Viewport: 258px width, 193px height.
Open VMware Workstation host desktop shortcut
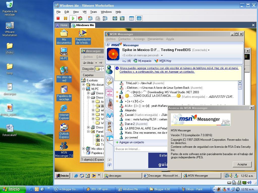coord(10,30)
